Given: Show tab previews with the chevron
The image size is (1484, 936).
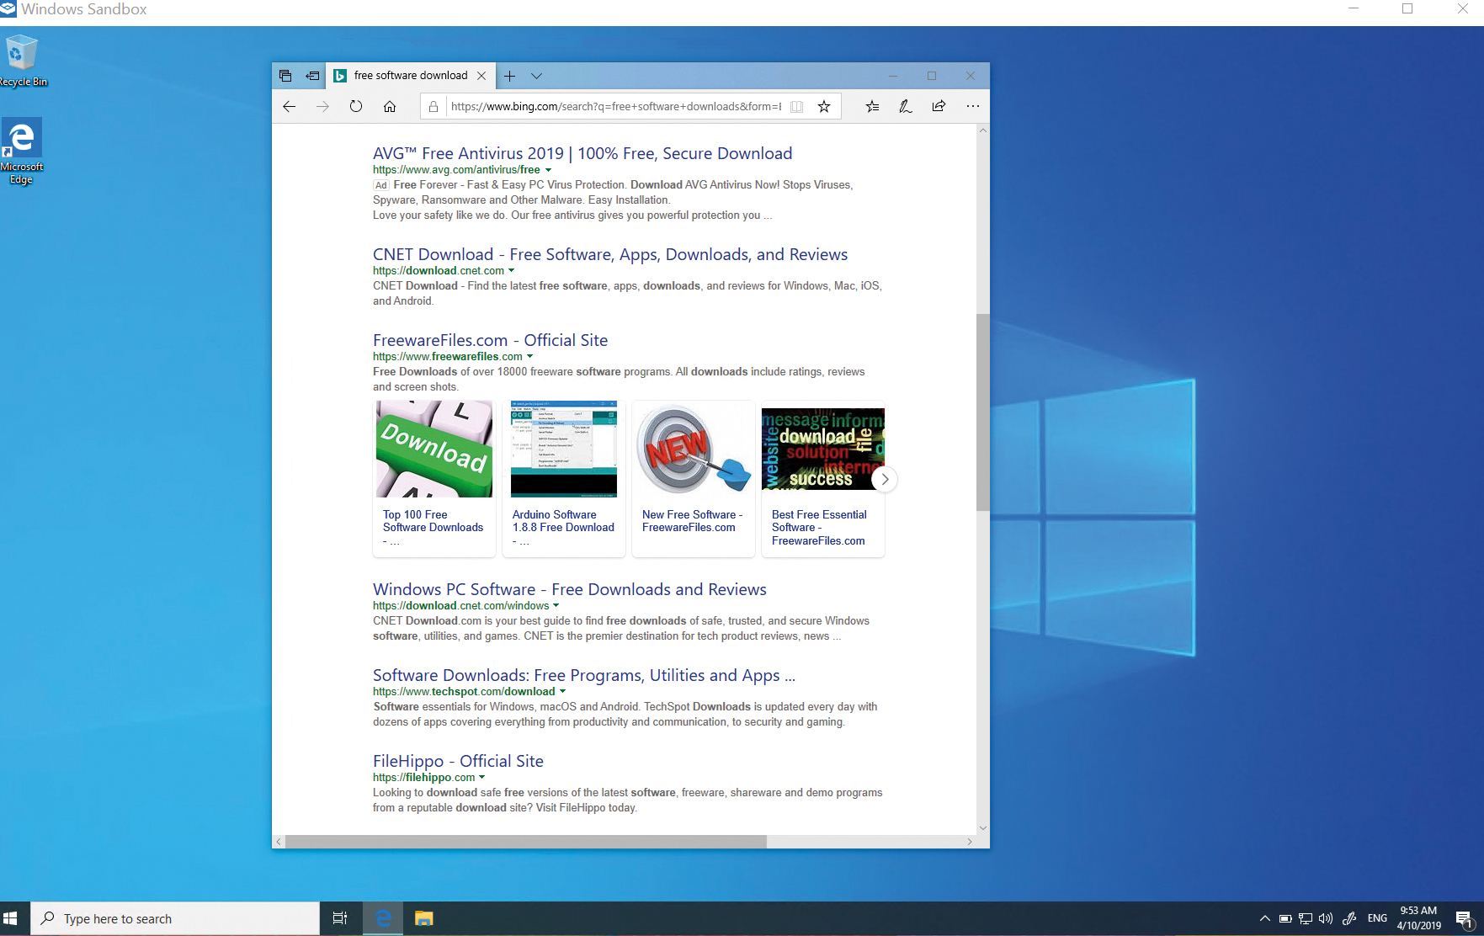Looking at the screenshot, I should [x=536, y=76].
